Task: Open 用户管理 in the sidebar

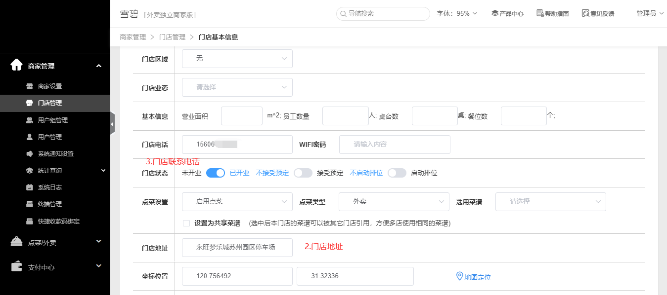Action: coord(50,137)
